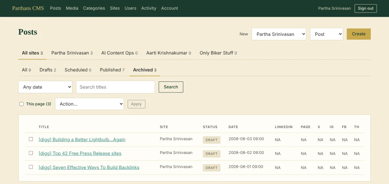Screen dimensions: 389x184
Task: Click the site cell in the Lightbulb row
Action: click(x=176, y=139)
